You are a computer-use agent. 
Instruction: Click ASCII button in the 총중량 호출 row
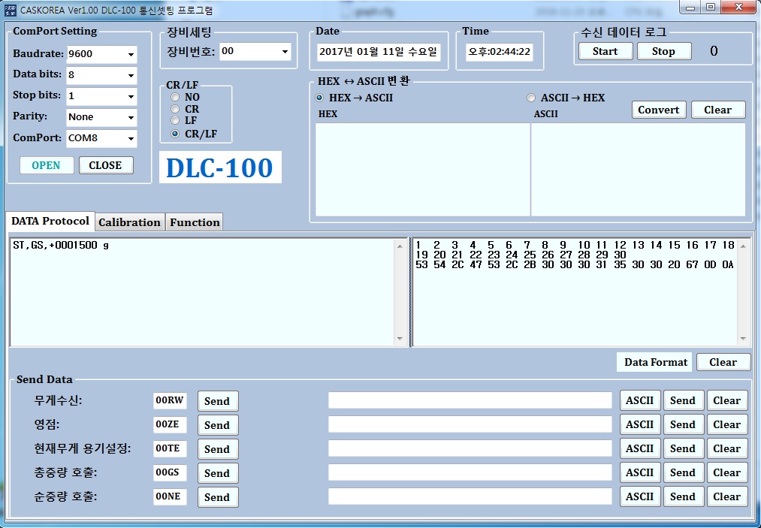coord(640,472)
